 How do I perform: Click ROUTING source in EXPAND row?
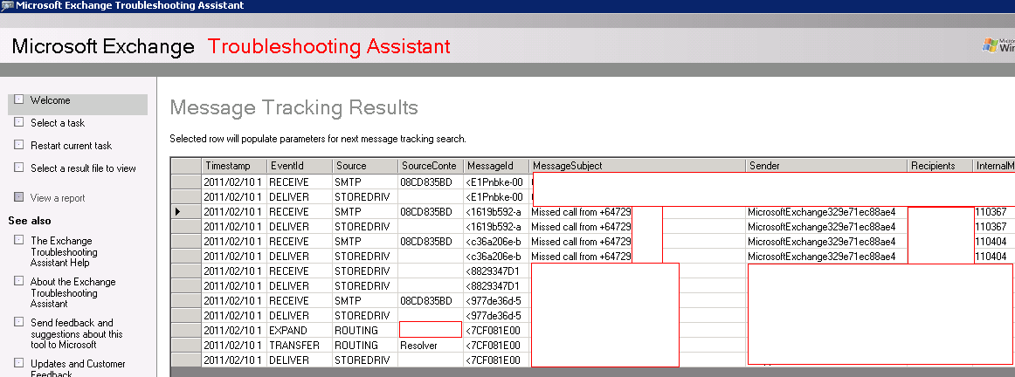tap(365, 331)
